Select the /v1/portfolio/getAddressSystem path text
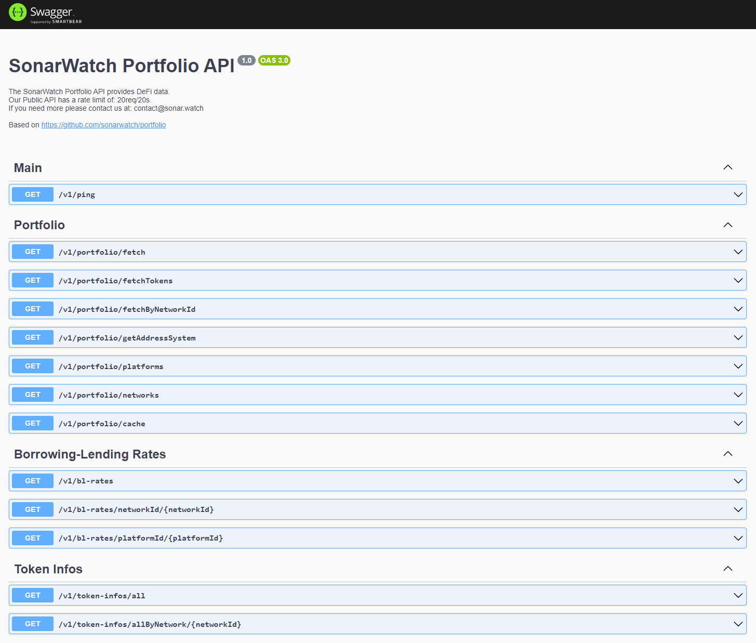756x643 pixels. click(x=127, y=338)
